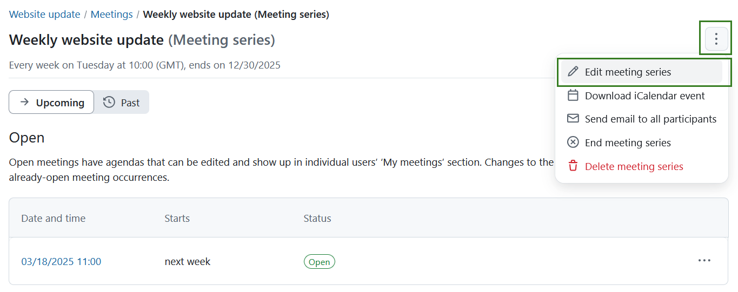Click the circled X End series icon

pos(573,142)
